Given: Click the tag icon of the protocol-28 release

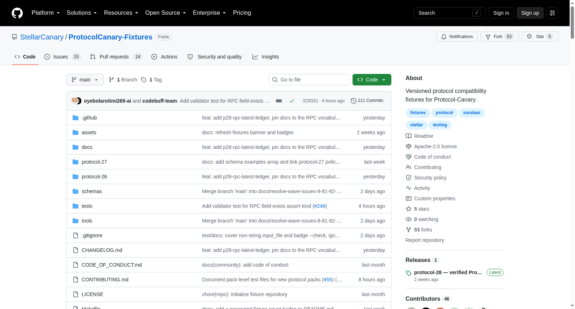Looking at the screenshot, I should pyautogui.click(x=409, y=273).
